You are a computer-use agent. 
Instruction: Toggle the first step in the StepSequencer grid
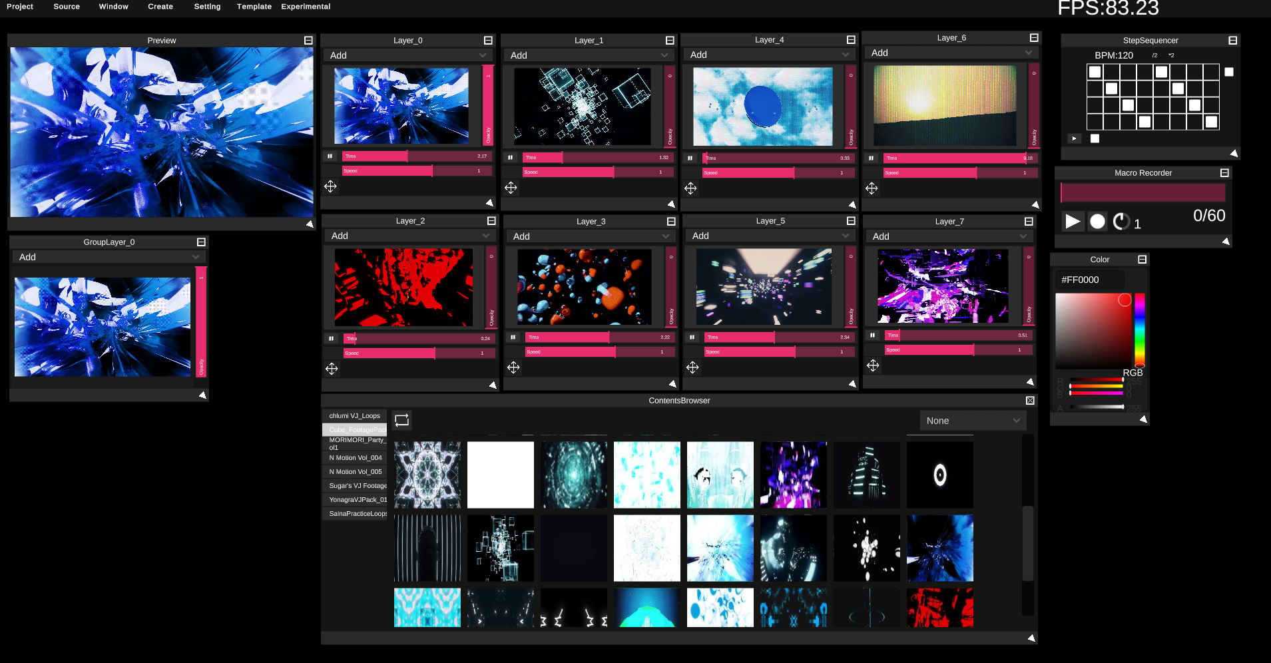pos(1094,71)
